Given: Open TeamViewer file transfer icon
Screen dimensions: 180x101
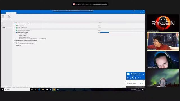Looking at the screenshot, I should click(136, 78).
